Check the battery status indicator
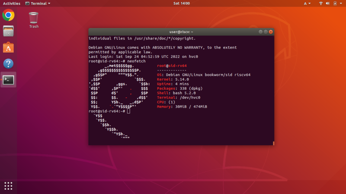The image size is (346, 194). coord(335,3)
